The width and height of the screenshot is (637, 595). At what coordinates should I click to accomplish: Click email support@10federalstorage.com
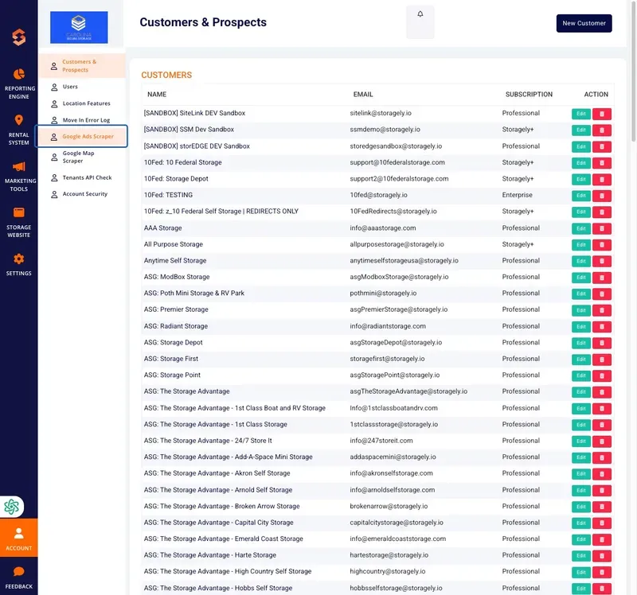point(397,162)
